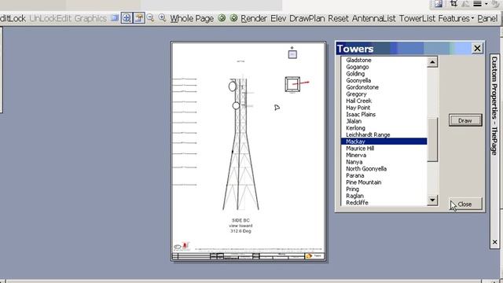
Task: Click the highlighted picture icon beside the pan tool
Action: tap(139, 18)
